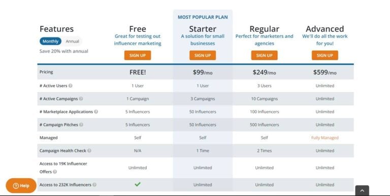Click help icon beside Active Campaigns
This screenshot has width=390, height=196.
(81, 99)
